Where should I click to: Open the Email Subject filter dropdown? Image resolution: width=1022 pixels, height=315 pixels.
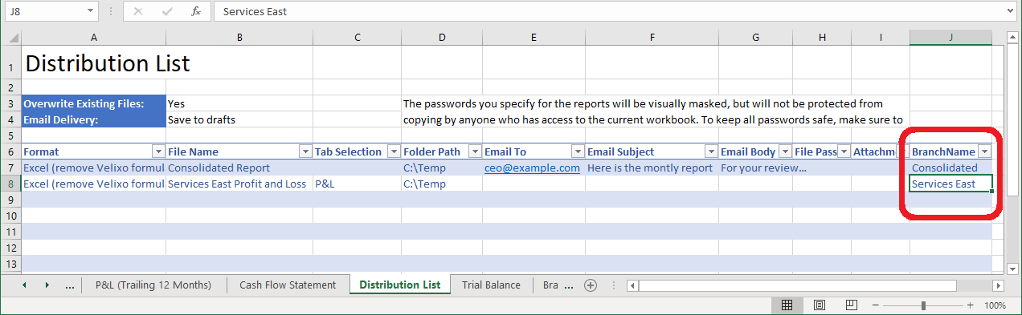pyautogui.click(x=711, y=151)
